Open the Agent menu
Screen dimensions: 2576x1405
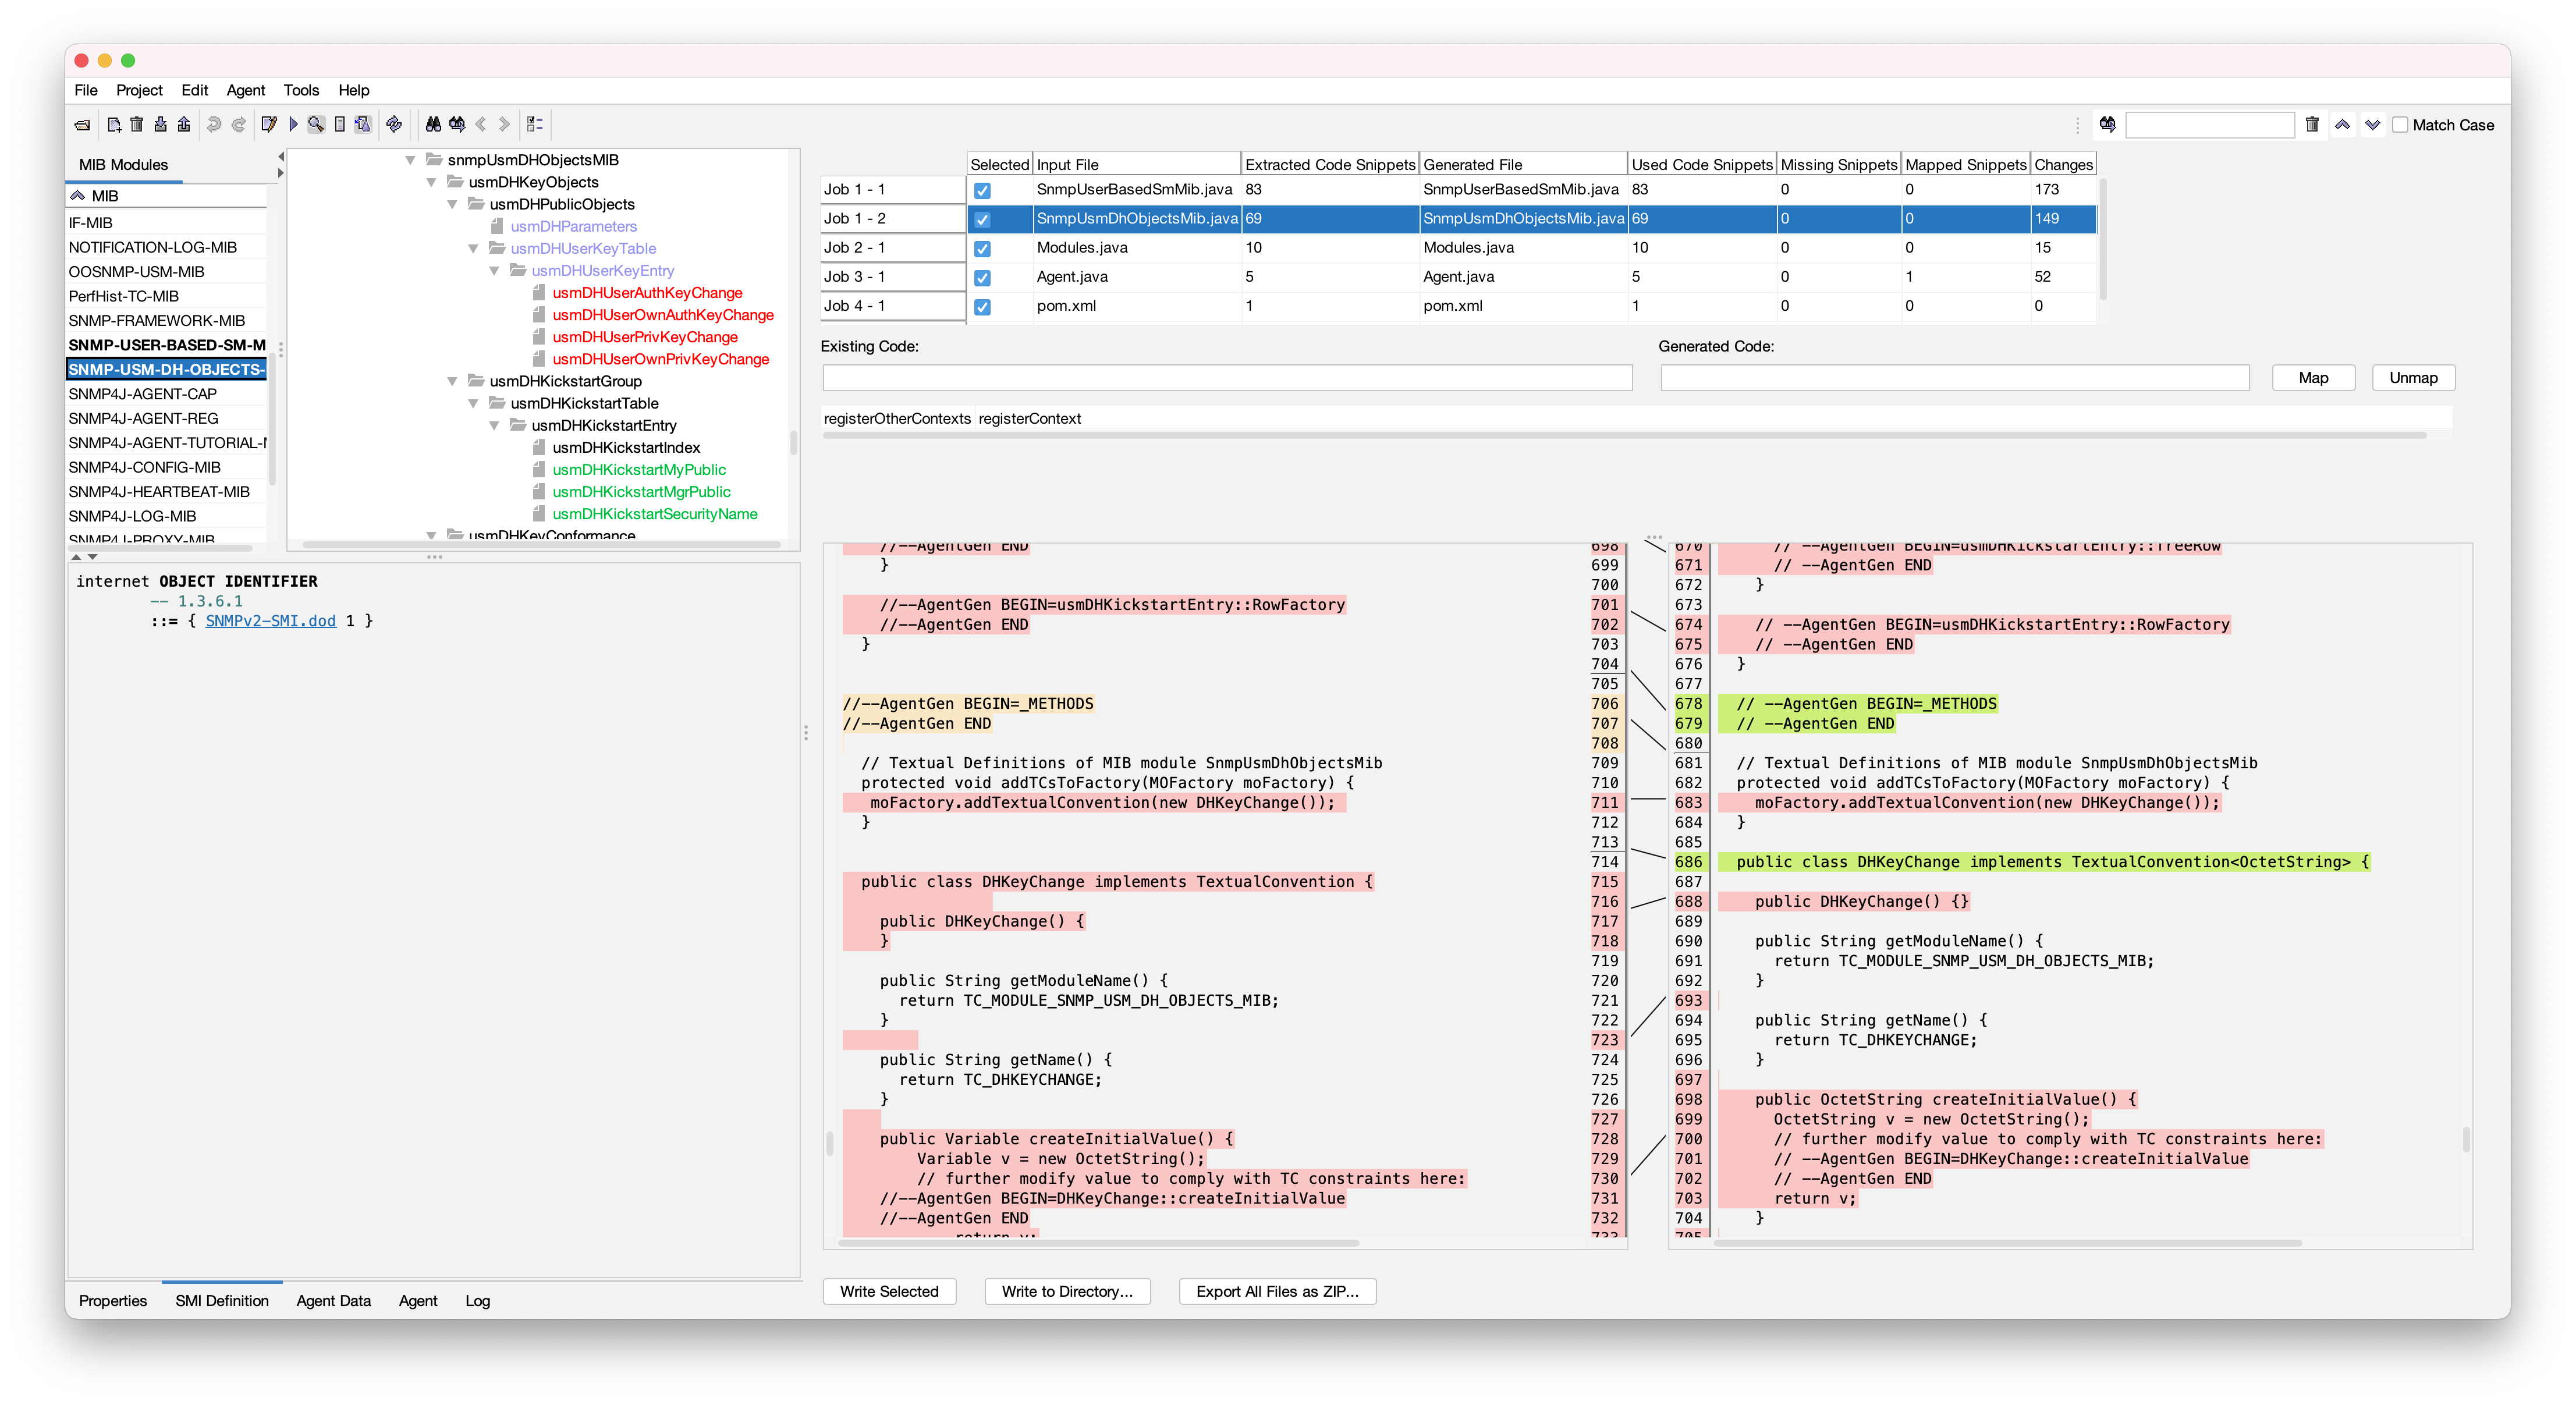(246, 90)
